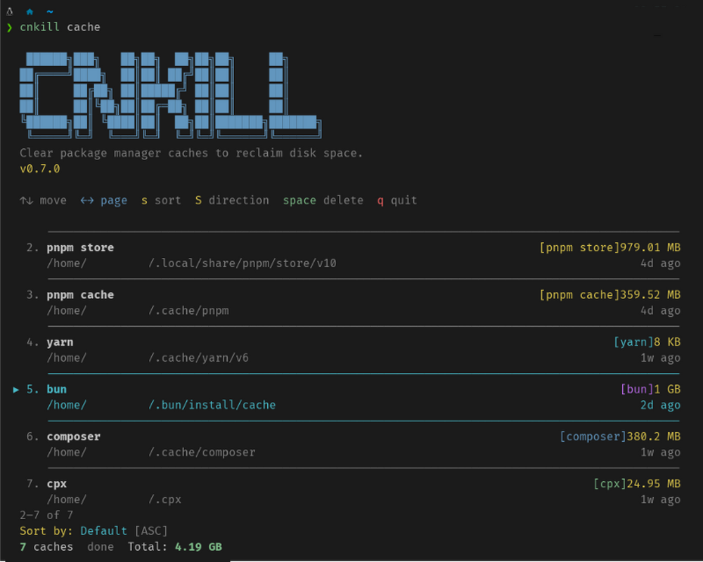This screenshot has width=703, height=562.
Task: Click the 's sort' shortcut hint
Action: pyautogui.click(x=161, y=200)
